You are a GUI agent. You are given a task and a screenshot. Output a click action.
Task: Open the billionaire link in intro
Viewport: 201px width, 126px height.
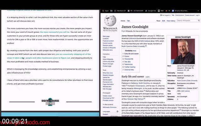pyautogui.click(x=133, y=38)
